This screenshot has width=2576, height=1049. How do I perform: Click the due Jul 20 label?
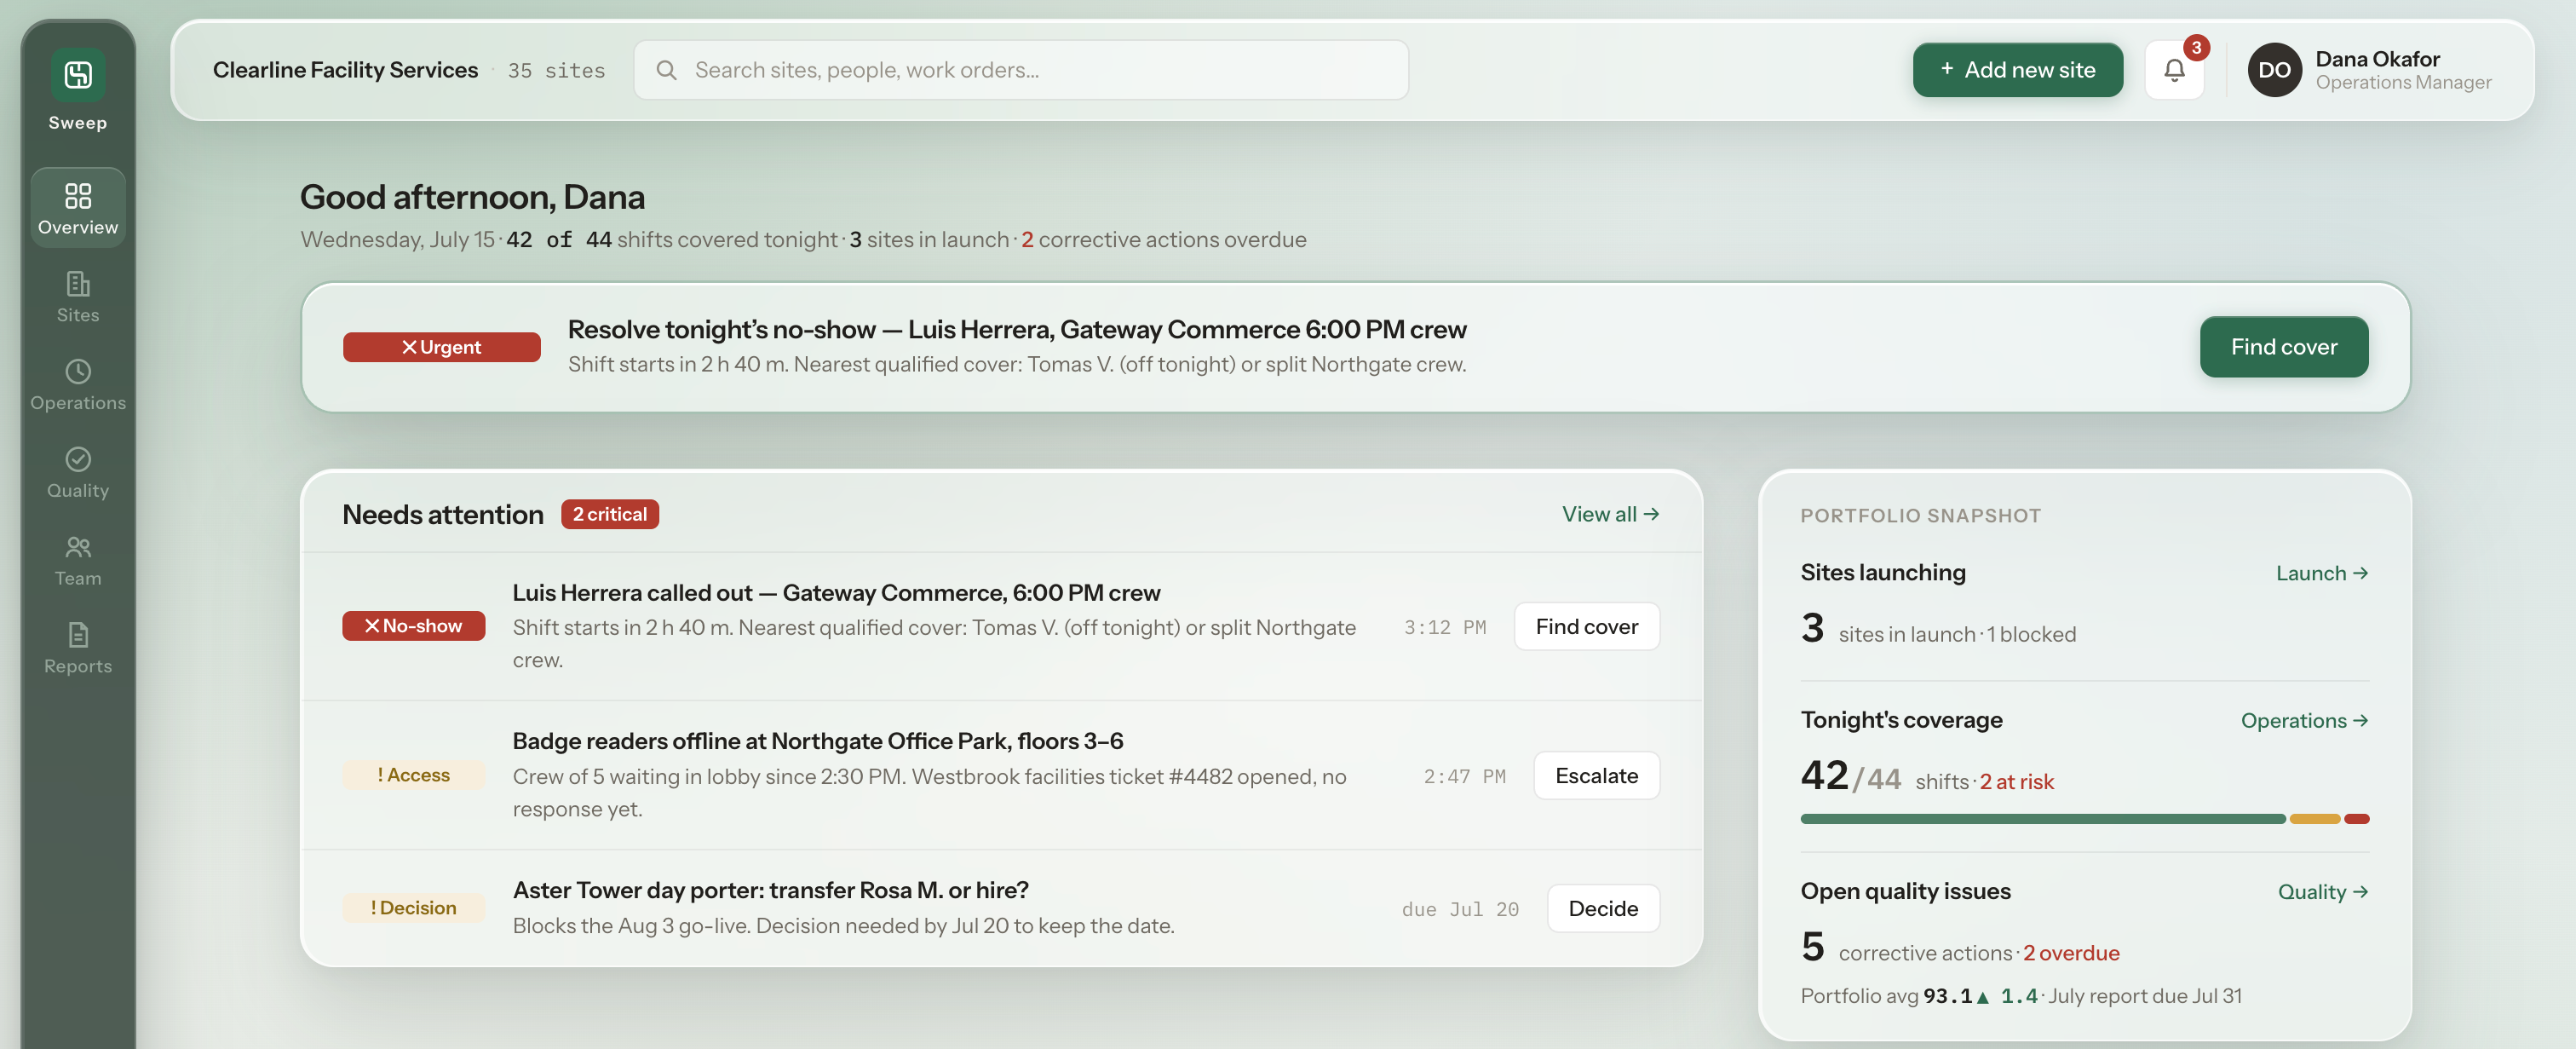1460,909
